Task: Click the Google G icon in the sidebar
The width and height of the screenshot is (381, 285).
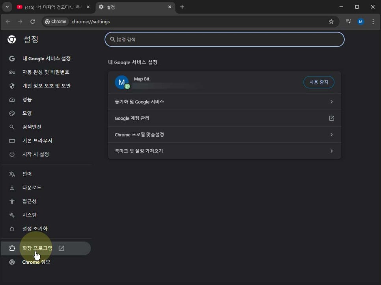Action: click(12, 58)
